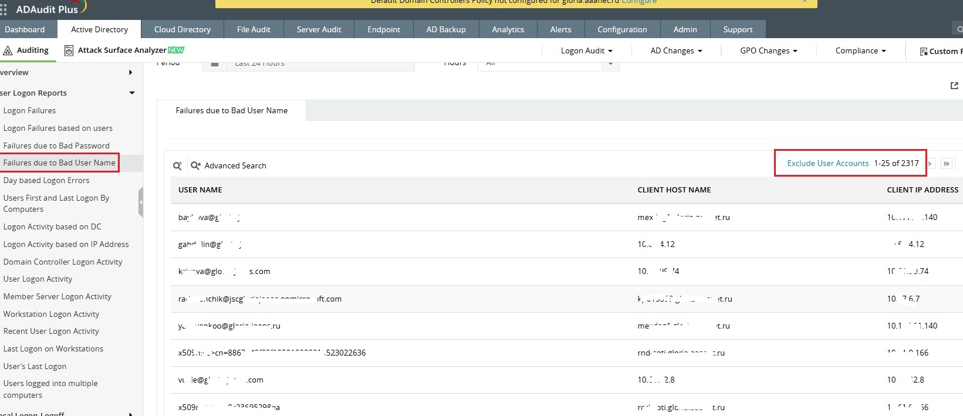The height and width of the screenshot is (416, 963).
Task: Expand the Overview section arrow
Action: [130, 73]
